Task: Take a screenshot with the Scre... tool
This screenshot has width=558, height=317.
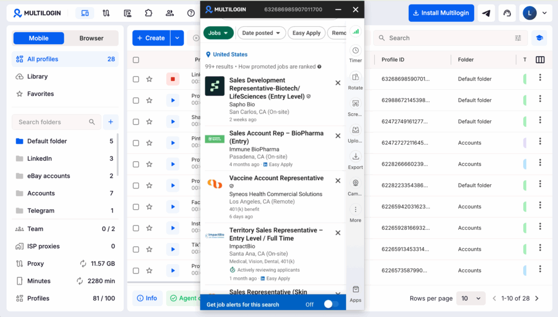Action: point(355,108)
